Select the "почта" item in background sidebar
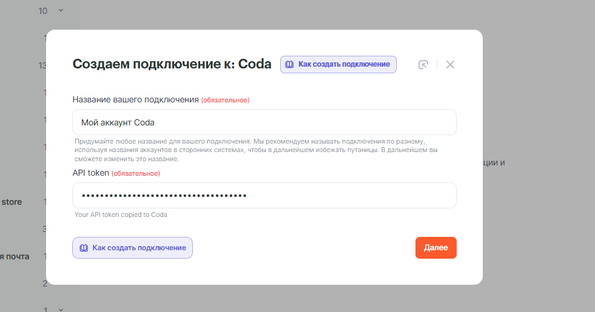The width and height of the screenshot is (595, 312). (16, 256)
